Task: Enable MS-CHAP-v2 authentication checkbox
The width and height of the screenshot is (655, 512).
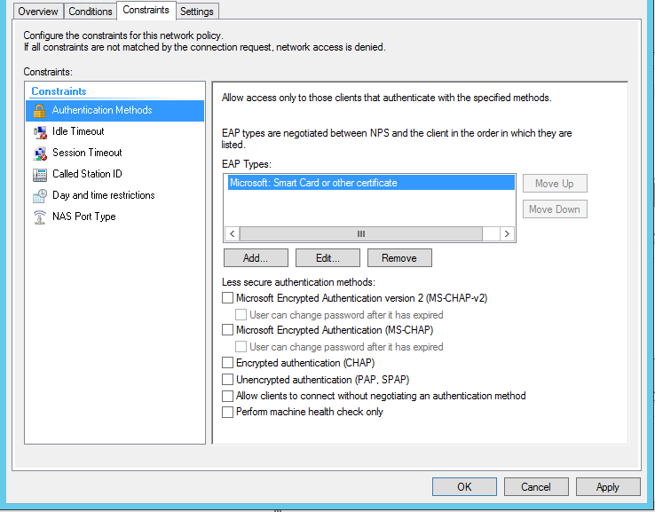Action: tap(227, 298)
